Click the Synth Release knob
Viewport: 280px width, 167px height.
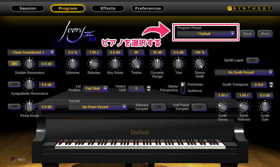pyautogui.click(x=244, y=107)
